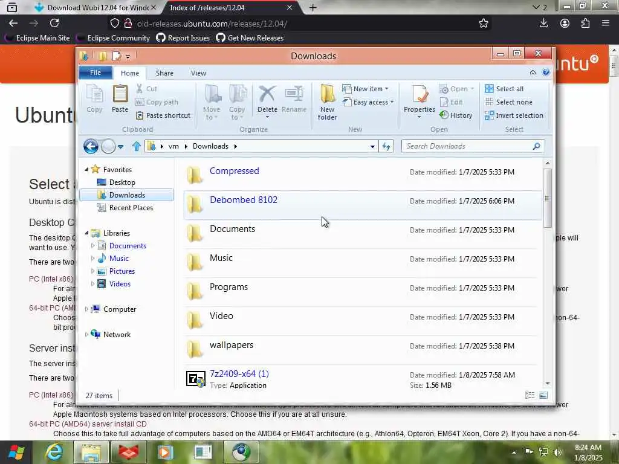
Task: Open the Report Issues bookmark
Action: 183,38
